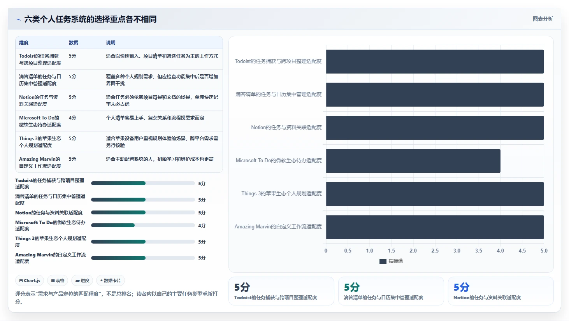Click the Microsoft To Do progress bar
This screenshot has width=569, height=321.
point(143,225)
